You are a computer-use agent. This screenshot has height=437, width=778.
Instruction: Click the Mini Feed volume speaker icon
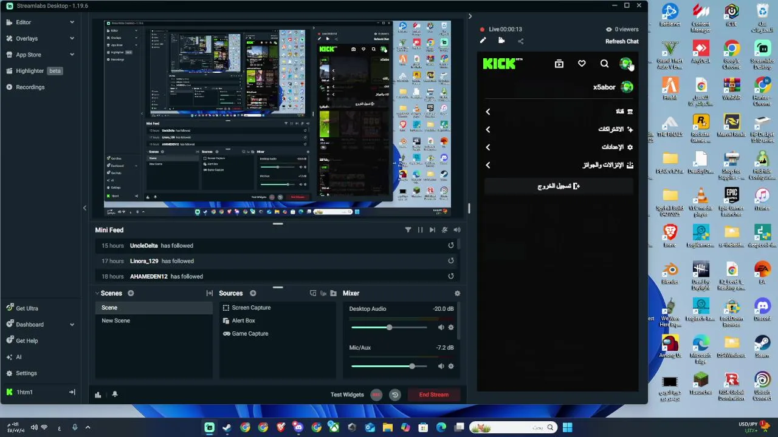pyautogui.click(x=457, y=230)
